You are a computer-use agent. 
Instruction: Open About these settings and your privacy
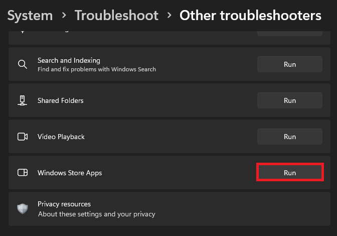(97, 214)
